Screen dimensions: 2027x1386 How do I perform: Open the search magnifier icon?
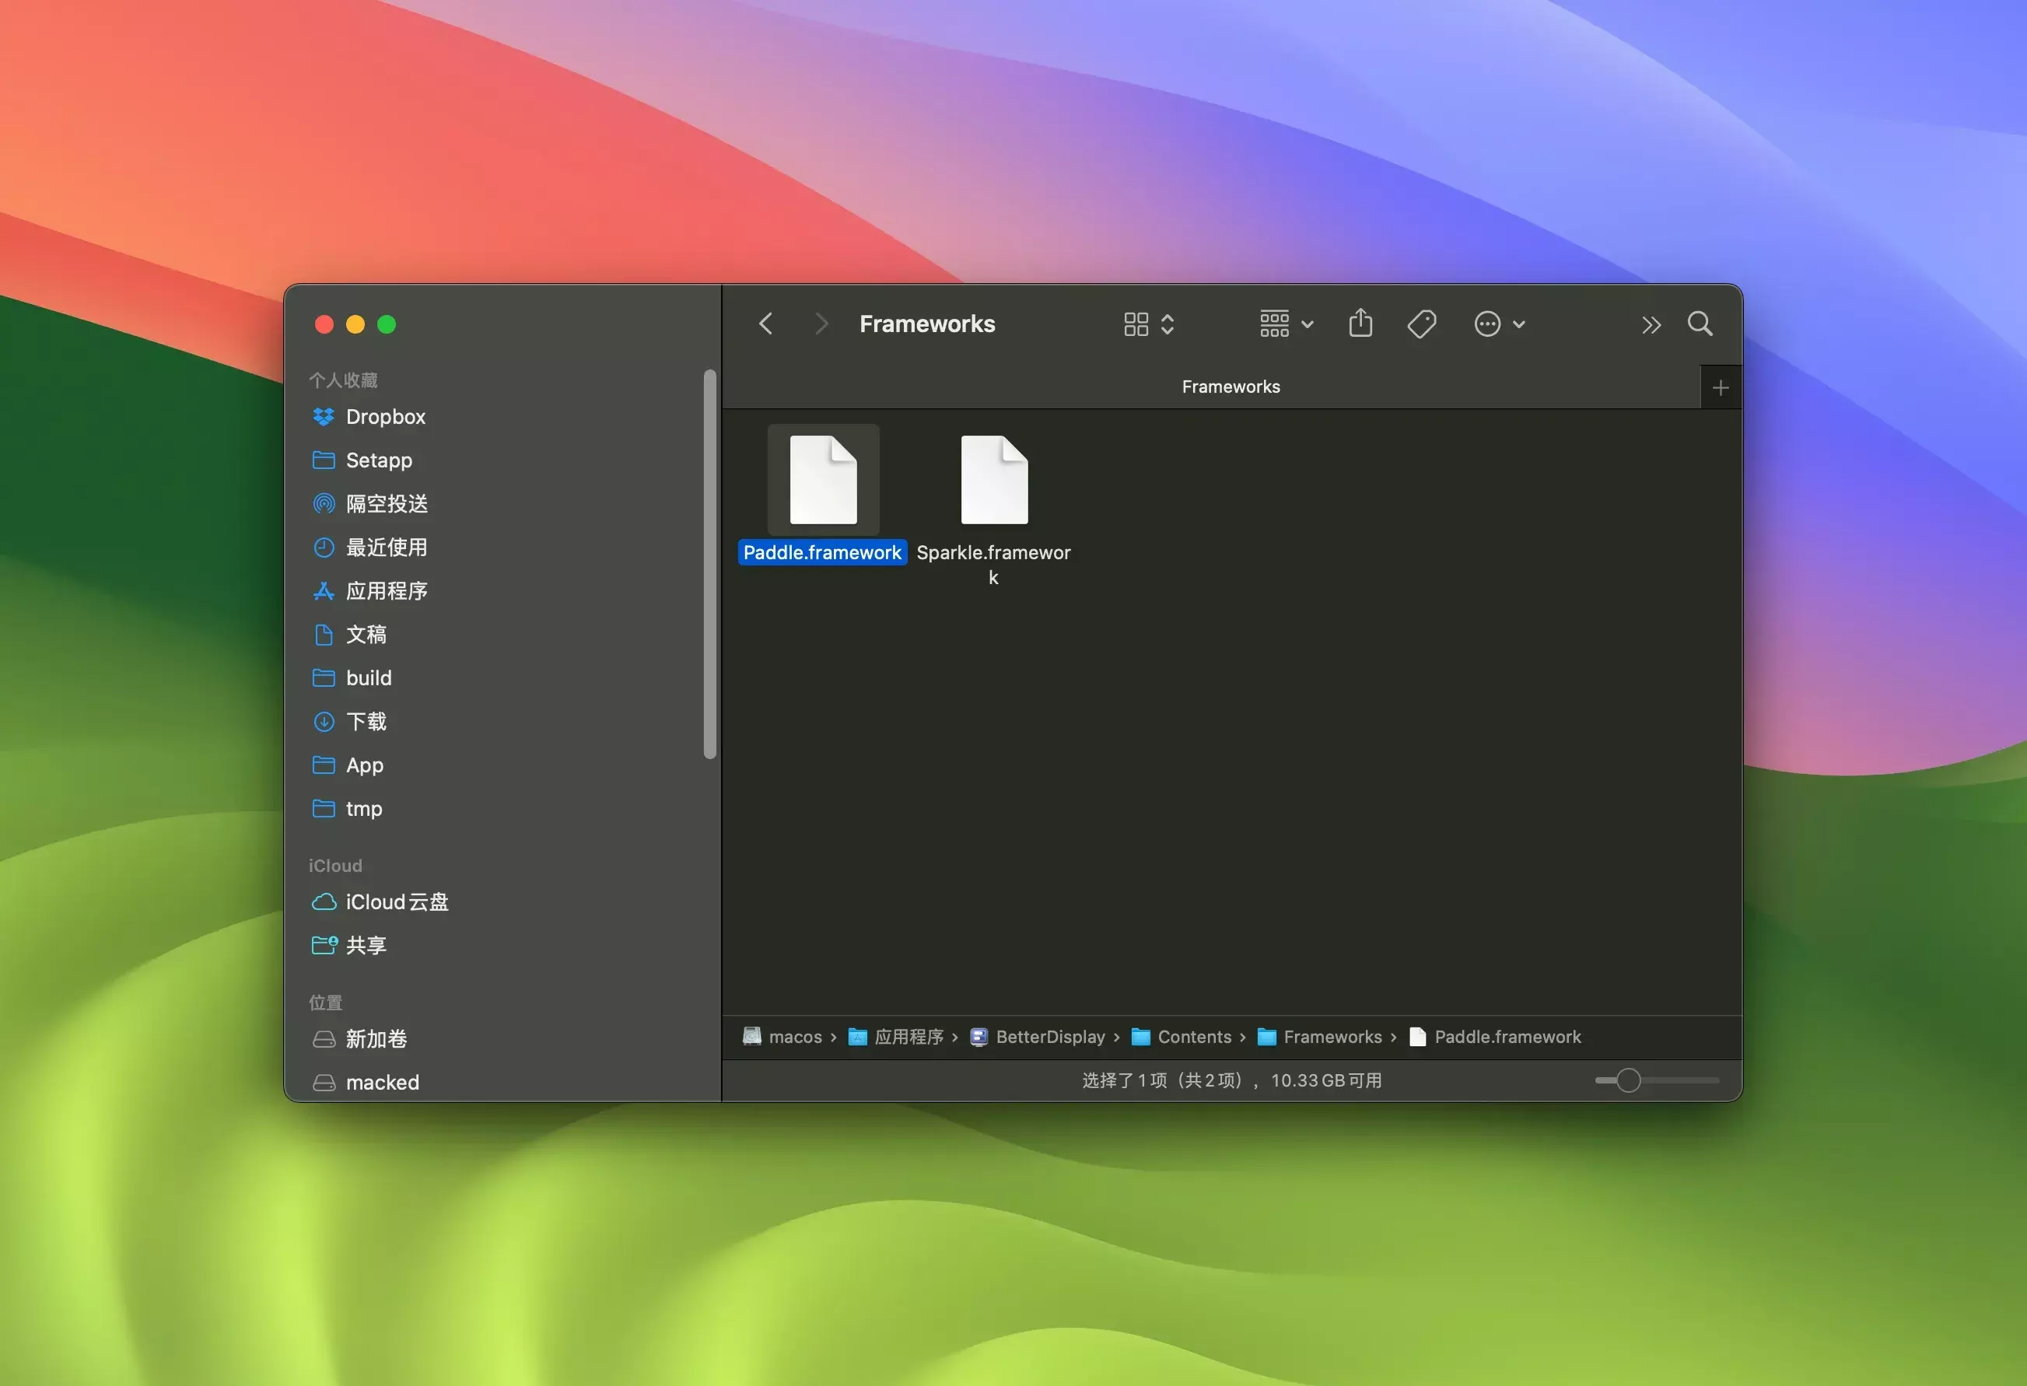[1699, 324]
